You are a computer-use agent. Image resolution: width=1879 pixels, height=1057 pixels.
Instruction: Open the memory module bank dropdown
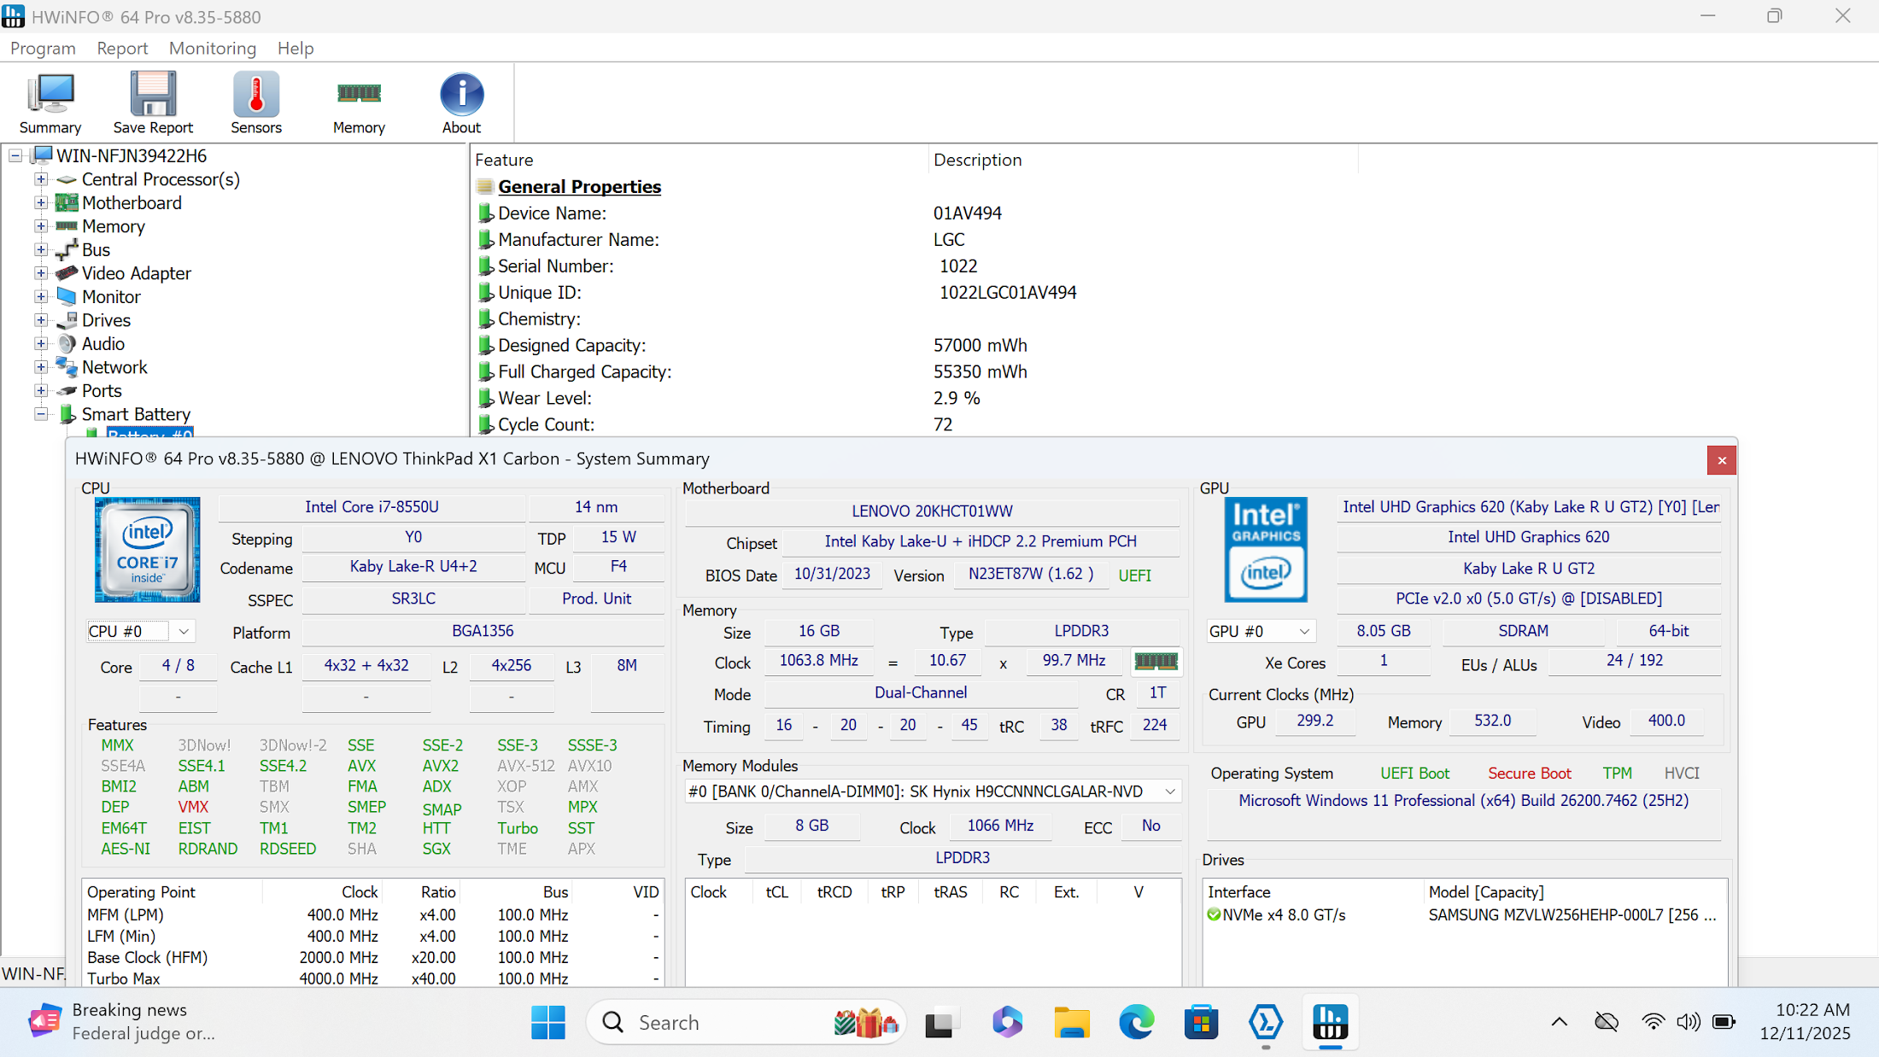(933, 791)
